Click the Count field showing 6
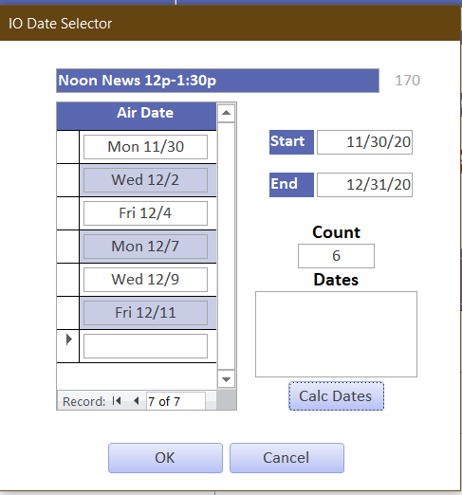The width and height of the screenshot is (462, 495). click(x=336, y=256)
